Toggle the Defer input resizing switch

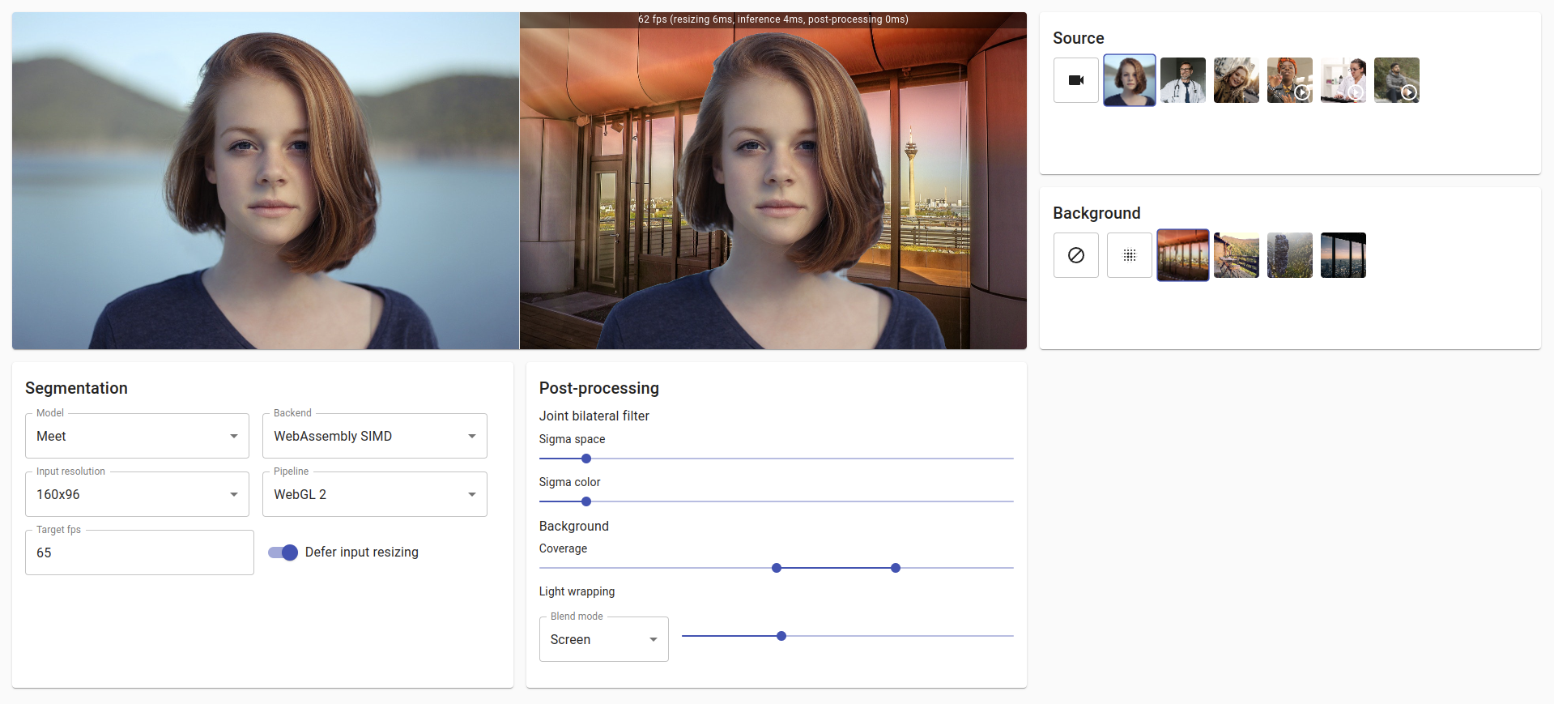click(x=283, y=553)
